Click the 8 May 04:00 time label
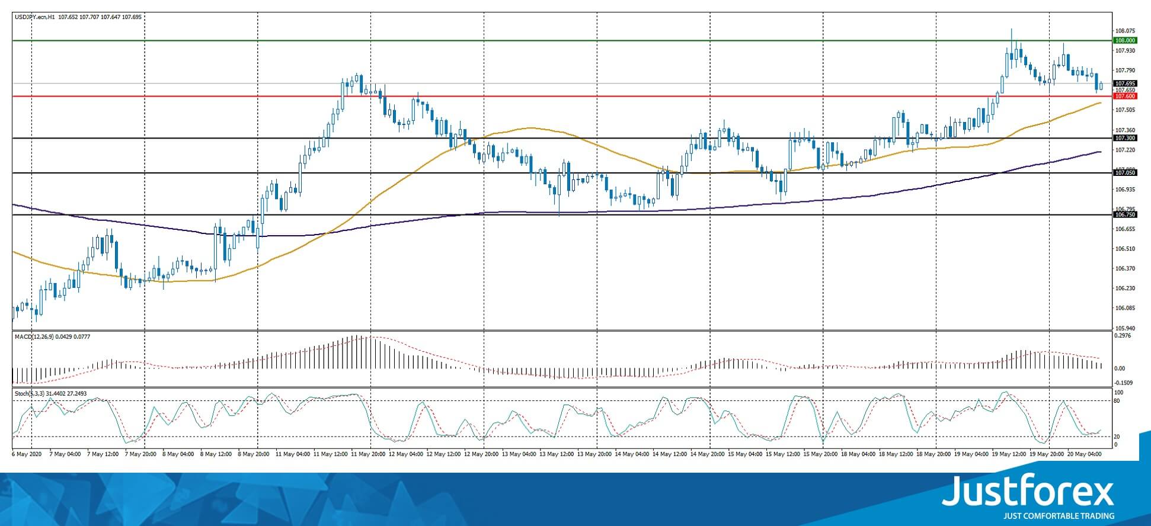This screenshot has height=526, width=1151. (x=180, y=454)
